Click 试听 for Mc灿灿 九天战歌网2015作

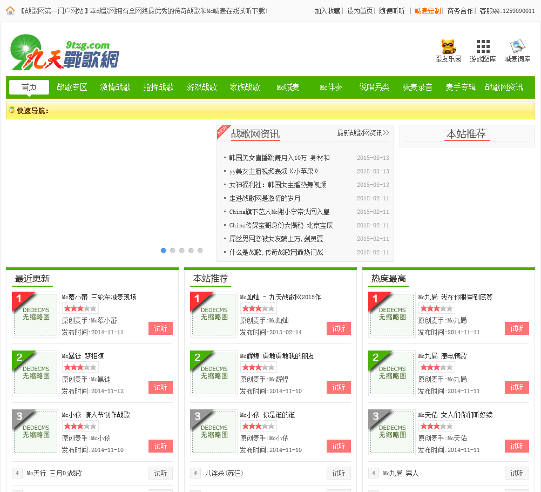[339, 328]
